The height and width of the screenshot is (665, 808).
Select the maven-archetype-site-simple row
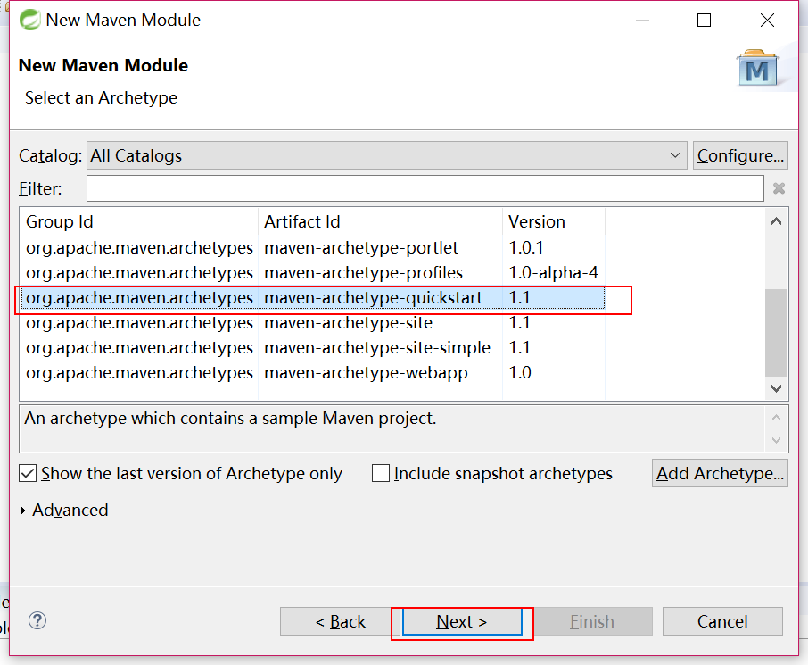(x=313, y=348)
